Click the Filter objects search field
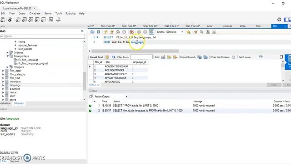The image size is (291, 164). point(42,36)
